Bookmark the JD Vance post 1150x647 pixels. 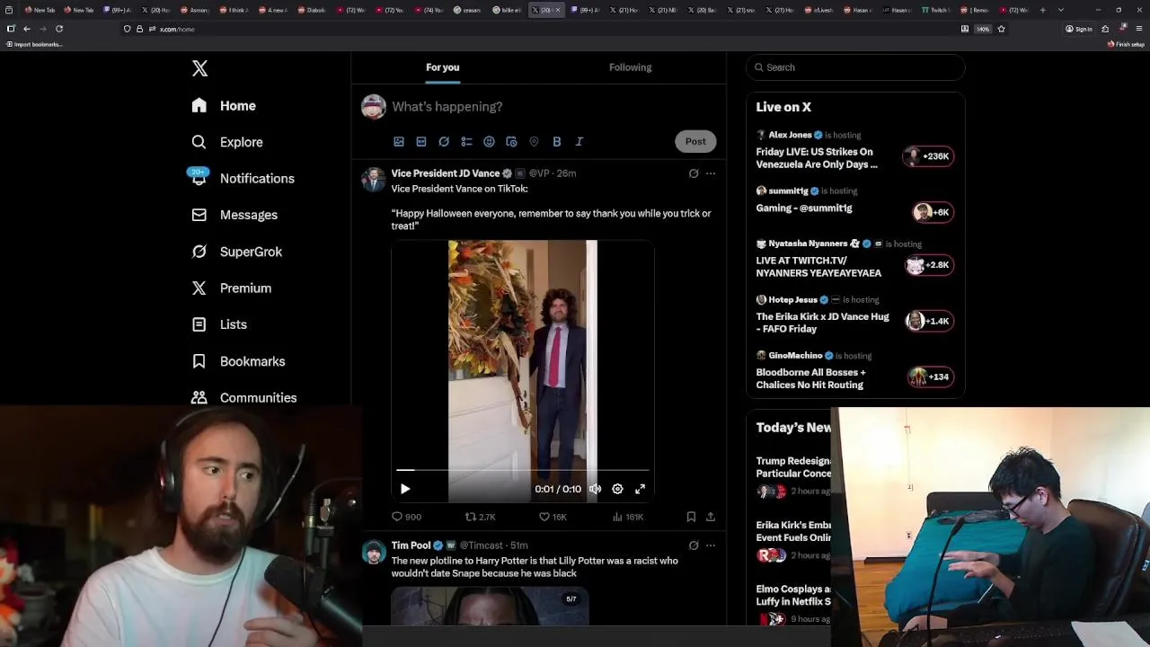pos(691,517)
